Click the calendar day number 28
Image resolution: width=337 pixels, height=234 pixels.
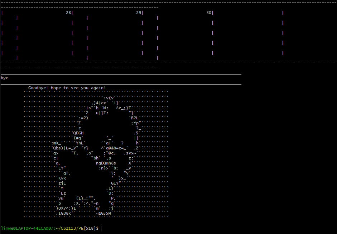(x=68, y=13)
